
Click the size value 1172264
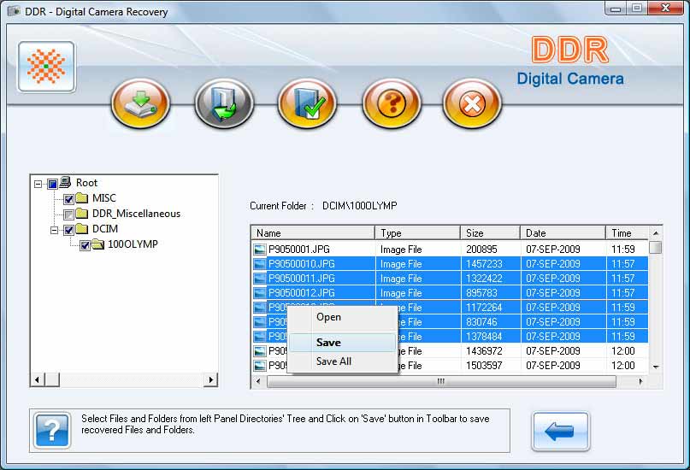point(484,308)
